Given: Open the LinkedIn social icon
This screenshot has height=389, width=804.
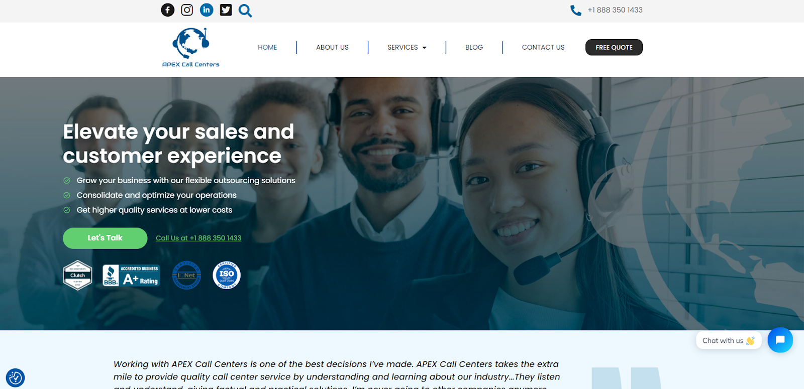Looking at the screenshot, I should click(207, 10).
